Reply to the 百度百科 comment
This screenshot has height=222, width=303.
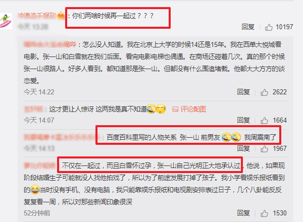[x=243, y=148]
